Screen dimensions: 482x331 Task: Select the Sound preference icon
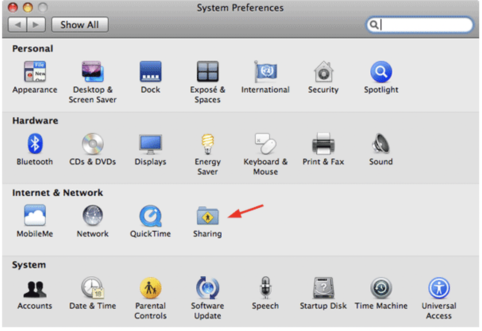click(x=380, y=144)
